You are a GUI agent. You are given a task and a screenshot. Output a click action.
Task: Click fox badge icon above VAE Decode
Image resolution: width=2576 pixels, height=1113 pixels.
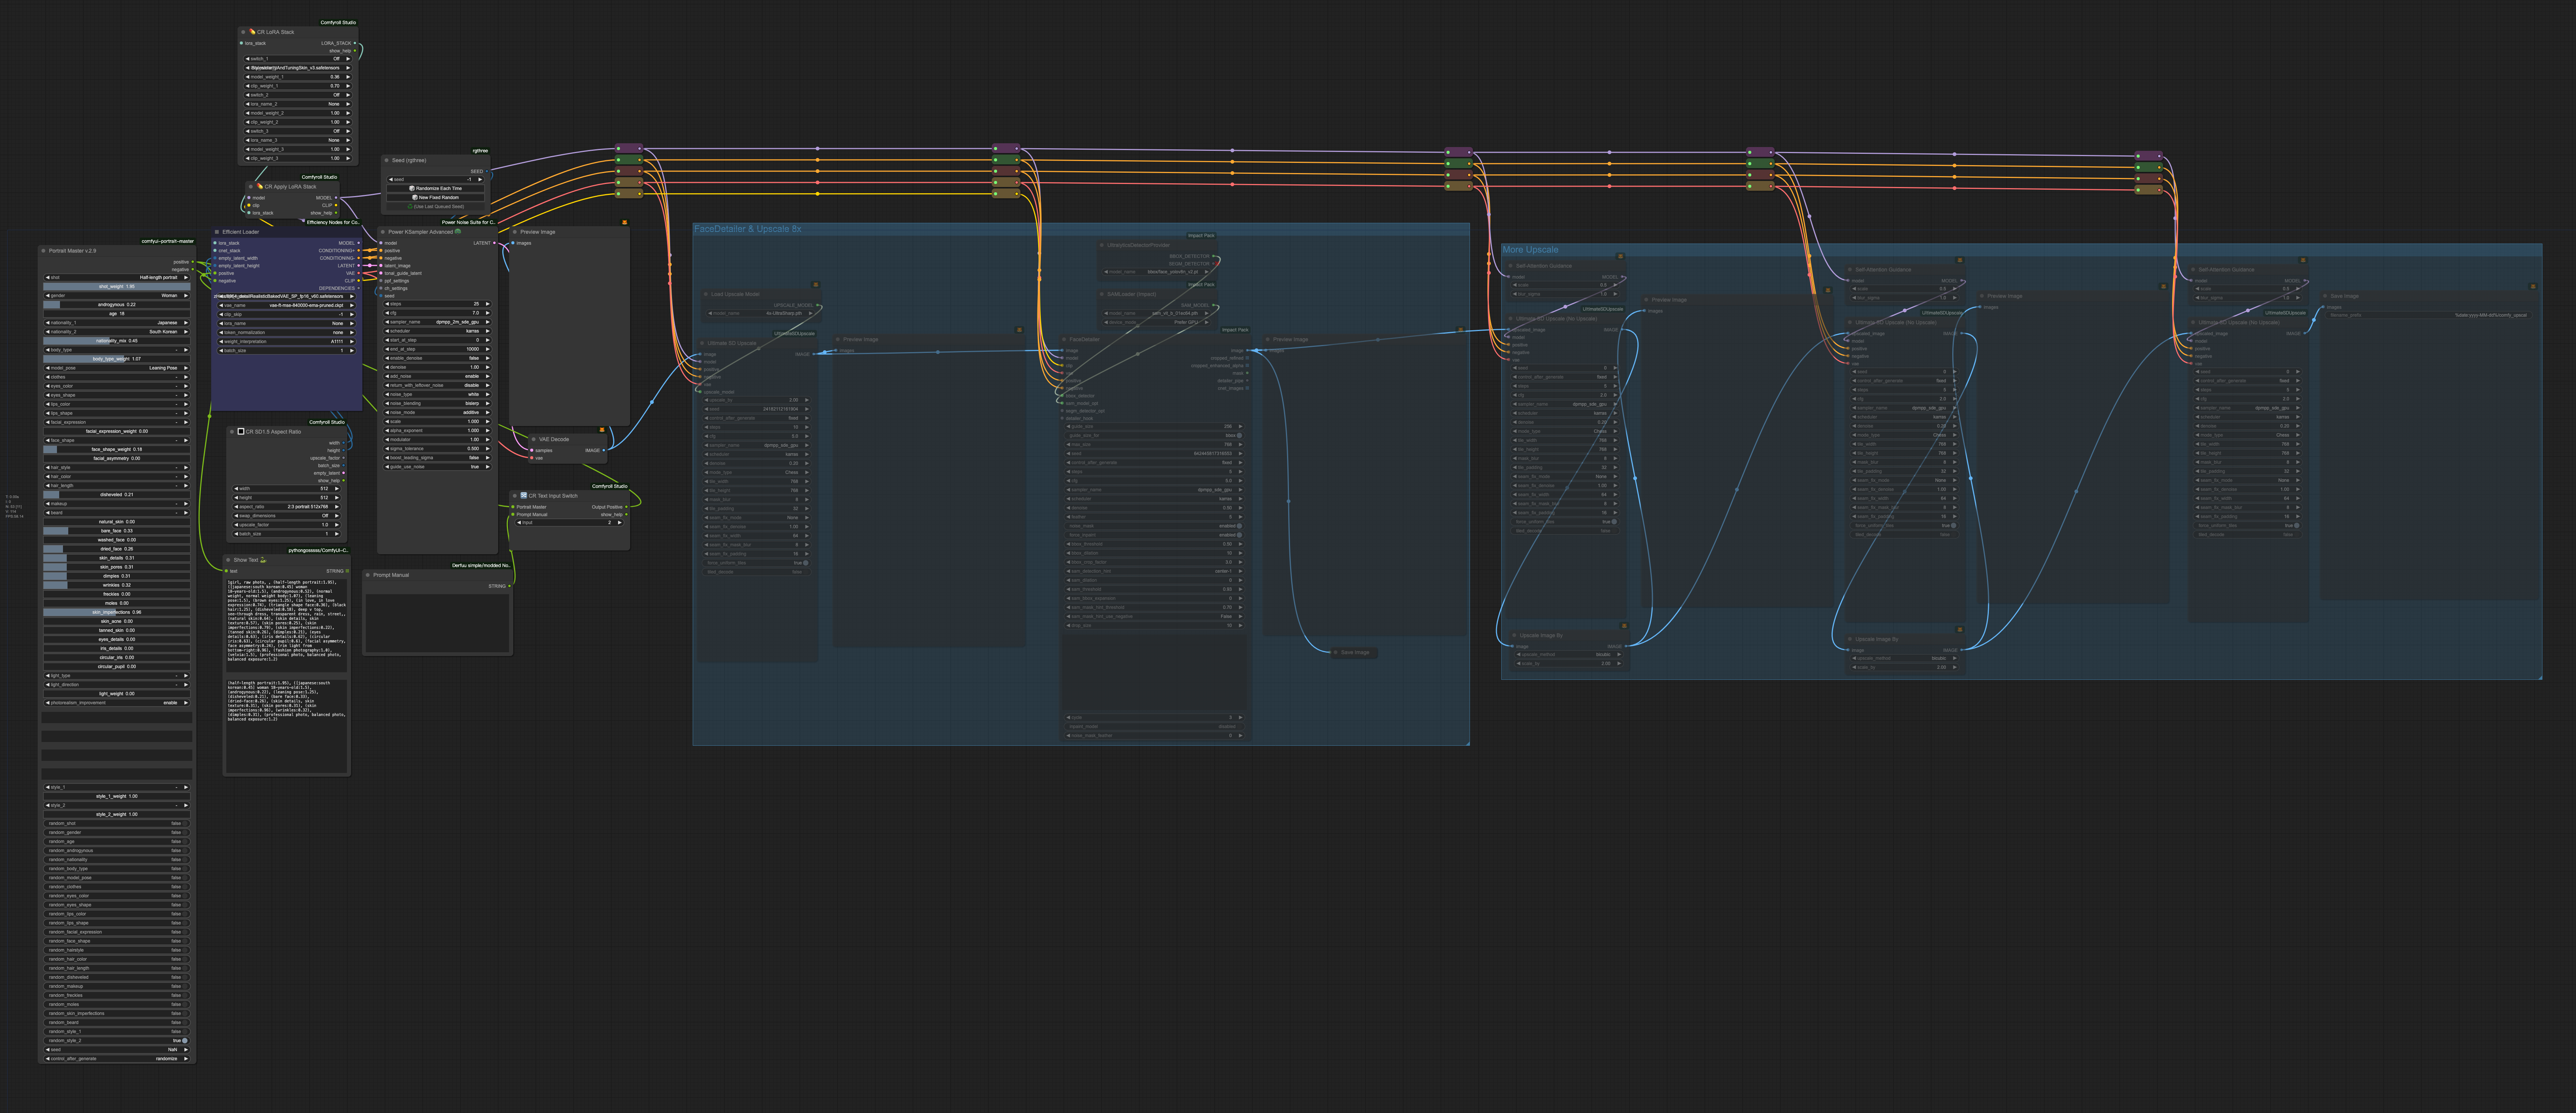tap(601, 430)
